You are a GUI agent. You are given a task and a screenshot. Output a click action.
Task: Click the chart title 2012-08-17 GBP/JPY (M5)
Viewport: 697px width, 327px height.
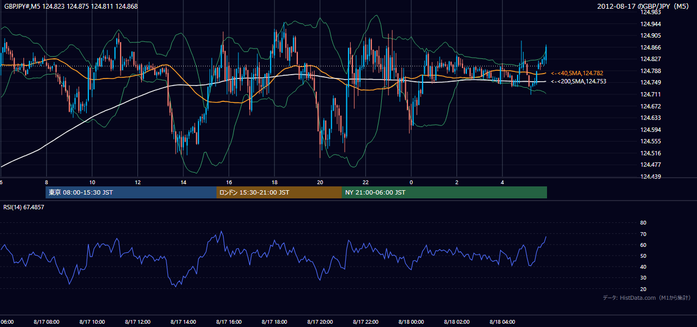644,7
